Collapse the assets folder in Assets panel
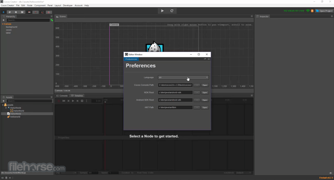Viewport: 334px width, 180px height. coord(3,105)
